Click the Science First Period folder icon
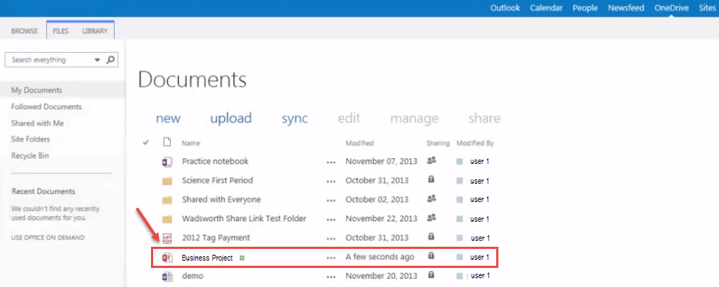Viewport: 719px width, 287px height. click(167, 182)
